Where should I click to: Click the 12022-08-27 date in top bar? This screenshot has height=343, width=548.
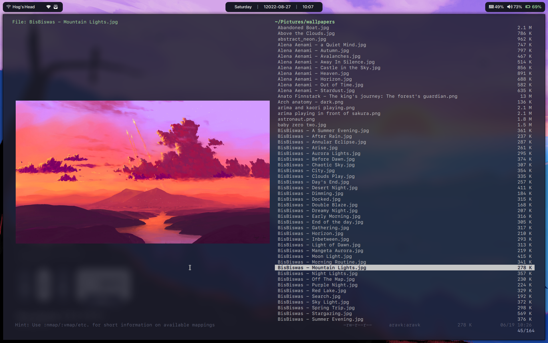[277, 7]
